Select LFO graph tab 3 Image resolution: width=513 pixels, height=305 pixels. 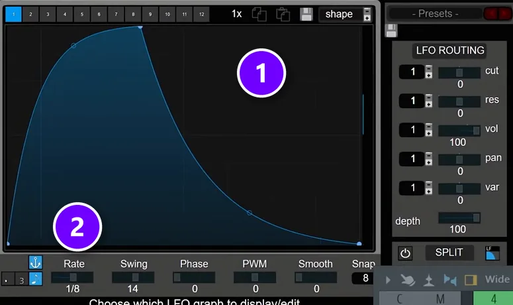tap(48, 15)
